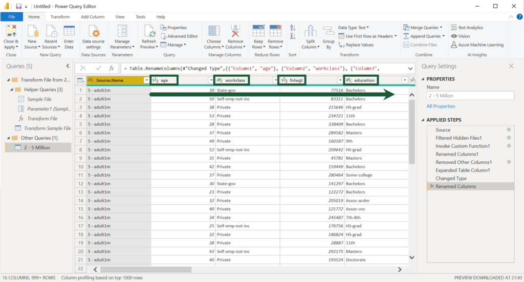This screenshot has height=282, width=524.
Task: Open the Source.Name column filter dropdown
Action: point(146,80)
